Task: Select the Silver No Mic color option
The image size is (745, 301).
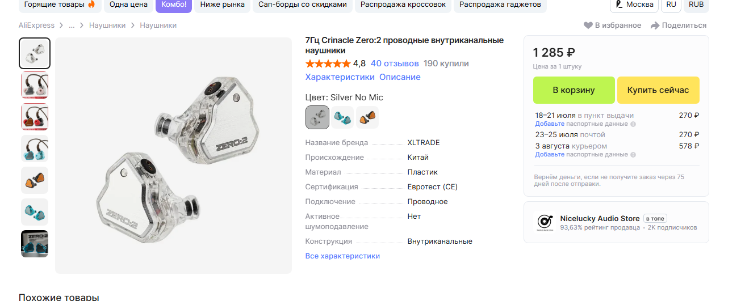Action: coord(317,117)
